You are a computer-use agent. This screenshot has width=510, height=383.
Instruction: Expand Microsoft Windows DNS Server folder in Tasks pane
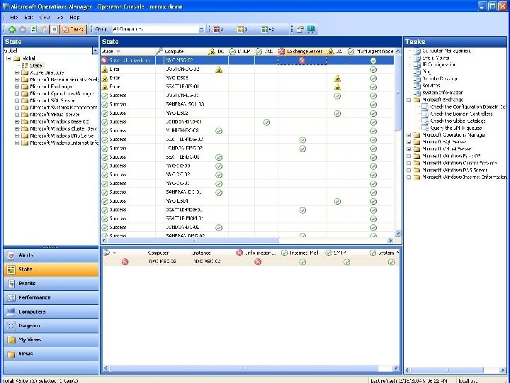point(409,170)
